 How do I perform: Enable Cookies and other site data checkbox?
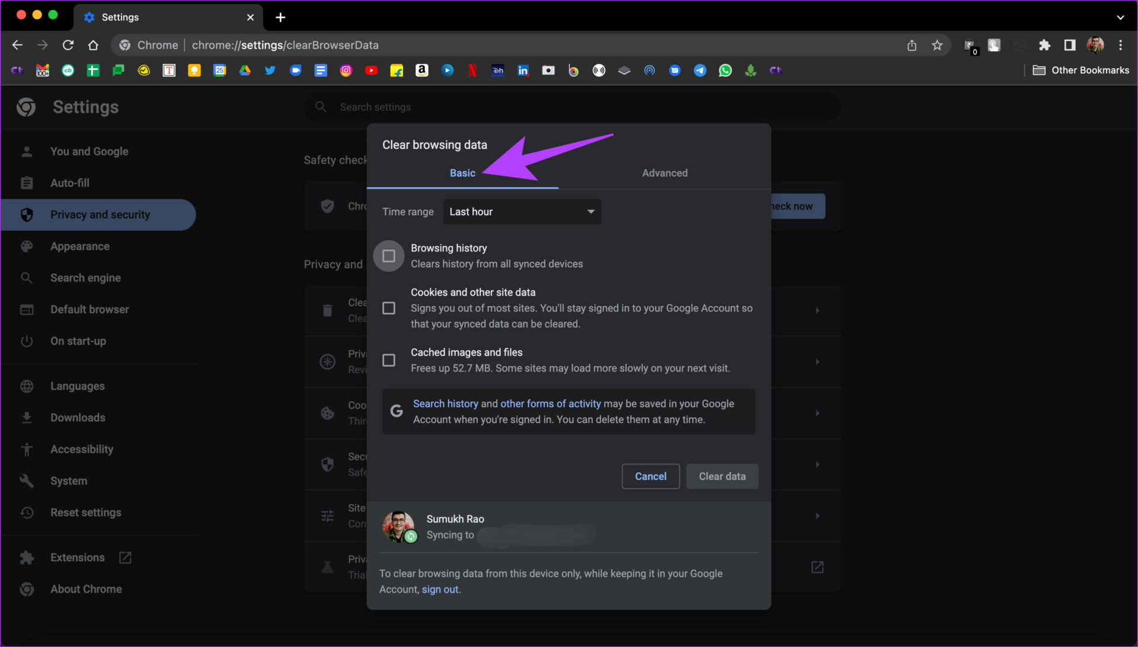click(x=389, y=308)
